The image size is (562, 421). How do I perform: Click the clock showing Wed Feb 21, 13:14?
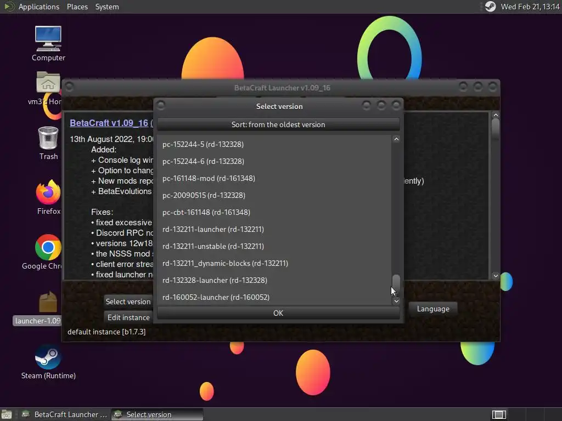tap(530, 7)
